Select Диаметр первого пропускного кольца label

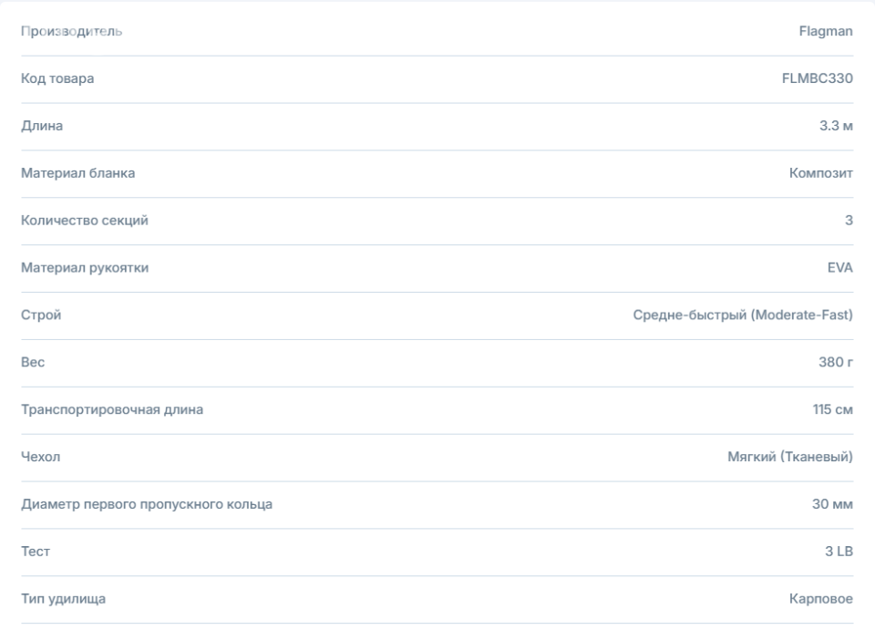point(147,504)
